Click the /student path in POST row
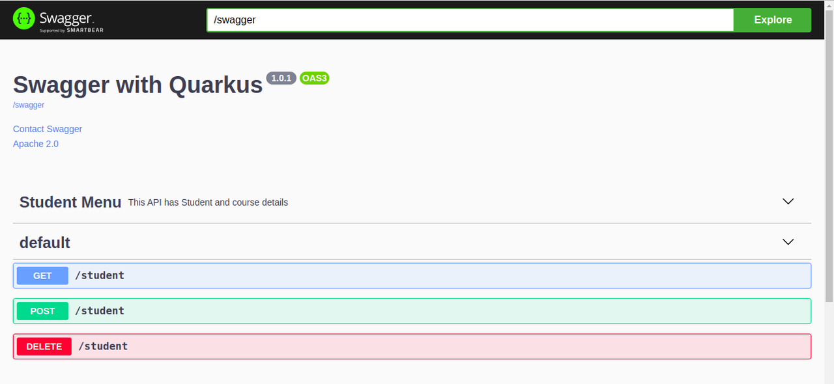Image resolution: width=834 pixels, height=384 pixels. coord(100,311)
